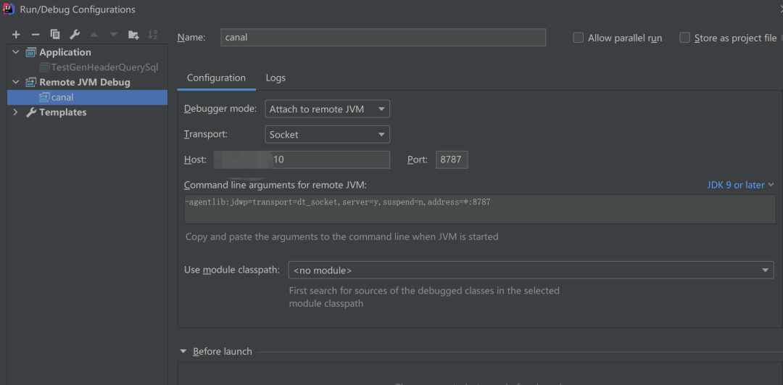Screen dimensions: 783x385
Task: Collapse the Before launch section
Action: [183, 352]
